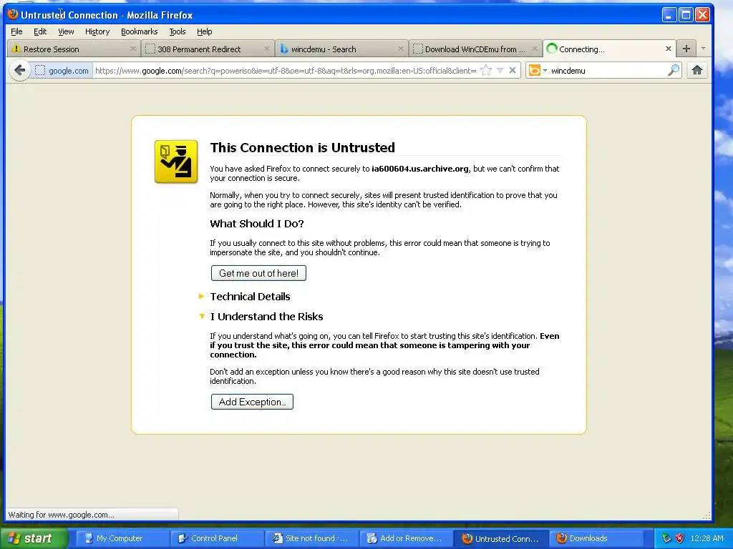The height and width of the screenshot is (549, 733).
Task: Click the URL address field
Action: [285, 71]
